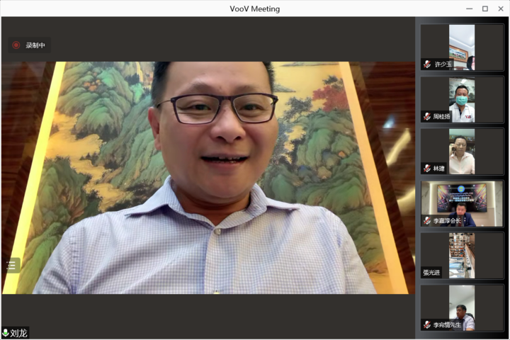Viewport: 510px width, 340px height.
Task: Maximize the VooV Meeting window
Action: point(485,8)
